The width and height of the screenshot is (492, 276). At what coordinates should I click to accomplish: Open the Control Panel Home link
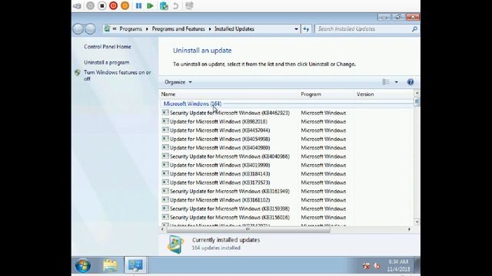108,47
